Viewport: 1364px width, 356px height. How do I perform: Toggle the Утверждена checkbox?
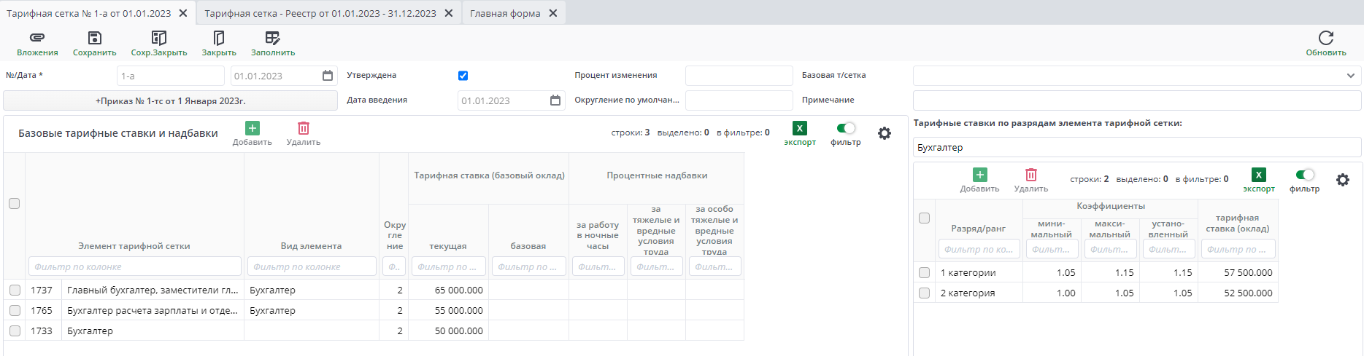463,76
